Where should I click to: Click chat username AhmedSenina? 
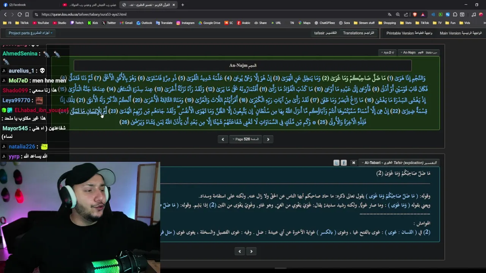coord(20,54)
